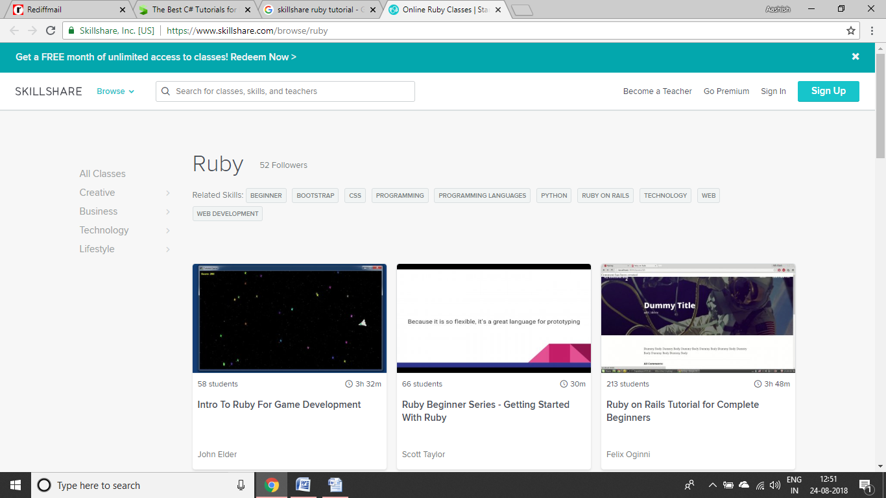The image size is (886, 498).
Task: Click the Sign Up button
Action: point(828,91)
